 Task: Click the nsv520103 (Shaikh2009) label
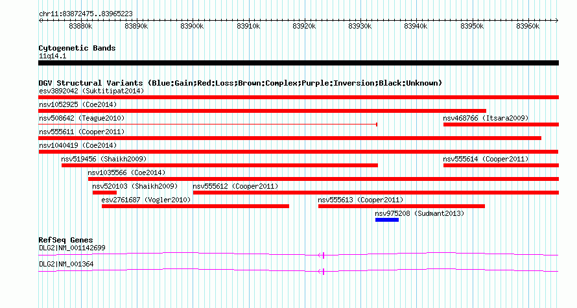click(135, 186)
